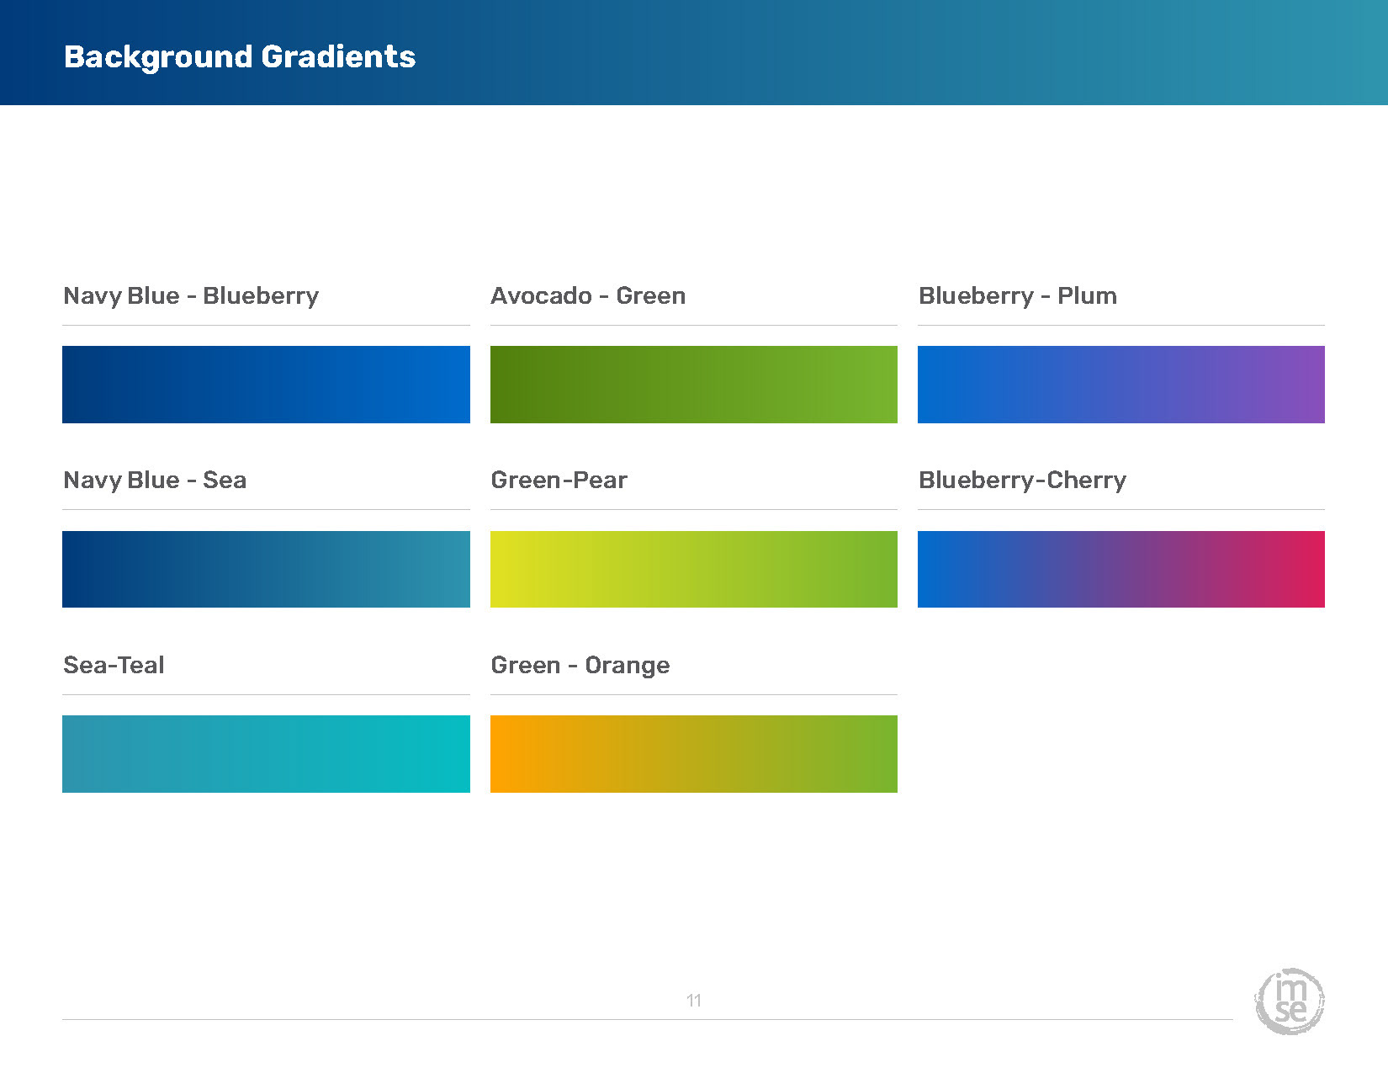Viewport: 1388px width, 1073px height.
Task: Select the Sea-Teal gradient bar
Action: tap(266, 754)
